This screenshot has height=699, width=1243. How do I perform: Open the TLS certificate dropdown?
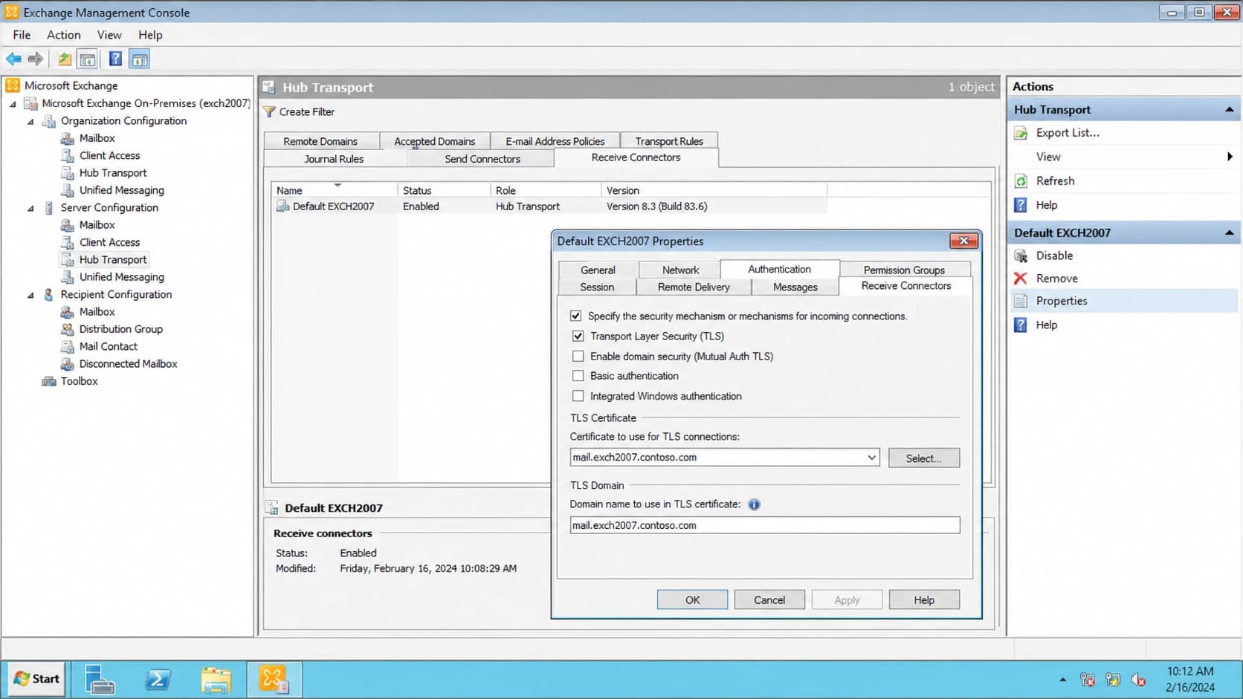click(x=871, y=458)
